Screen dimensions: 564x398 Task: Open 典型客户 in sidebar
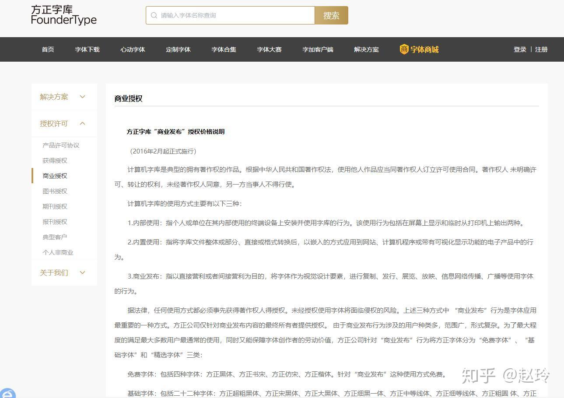[x=55, y=237]
